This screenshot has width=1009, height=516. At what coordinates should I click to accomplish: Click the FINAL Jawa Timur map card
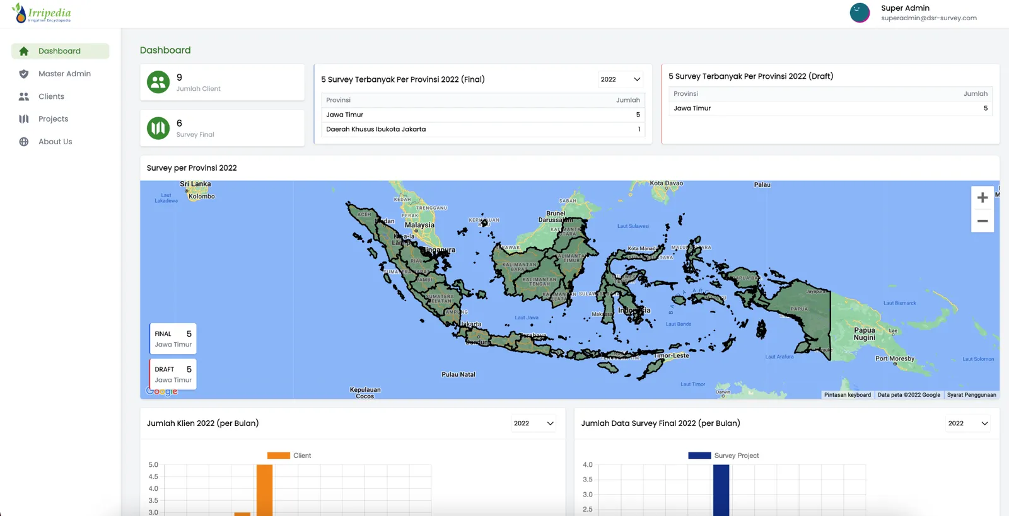[173, 339]
